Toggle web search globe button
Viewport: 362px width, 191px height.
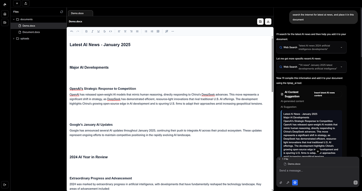[x=295, y=183]
